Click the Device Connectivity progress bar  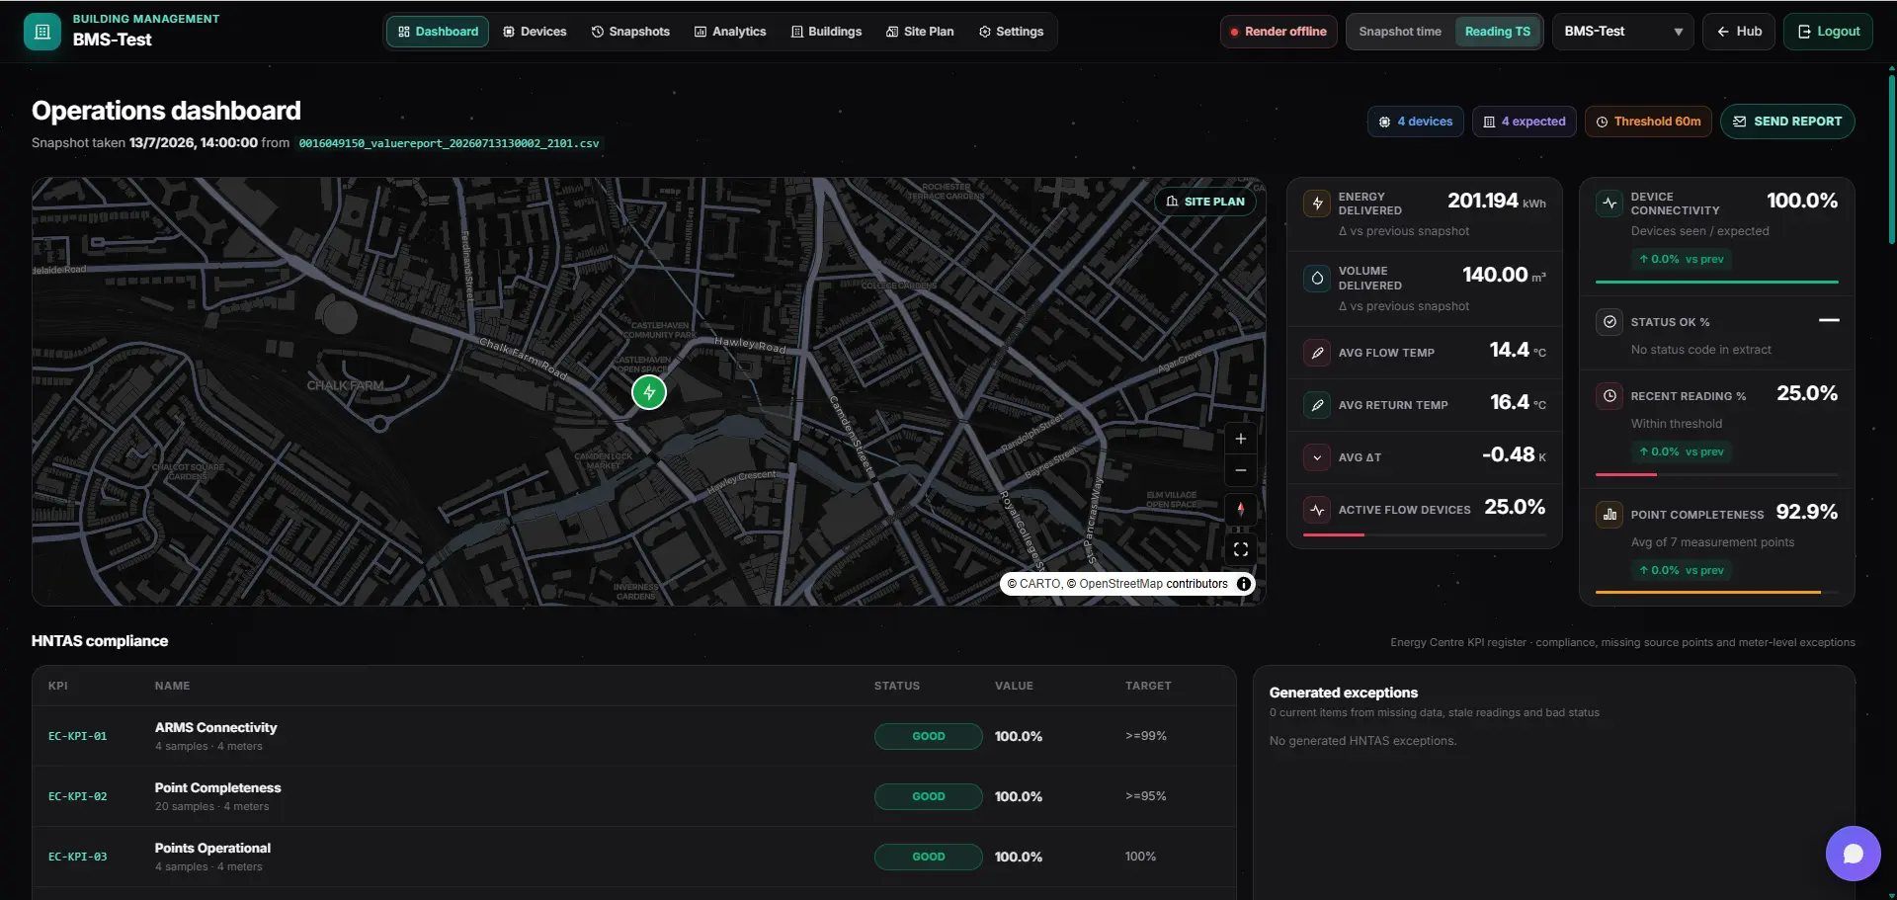1717,283
